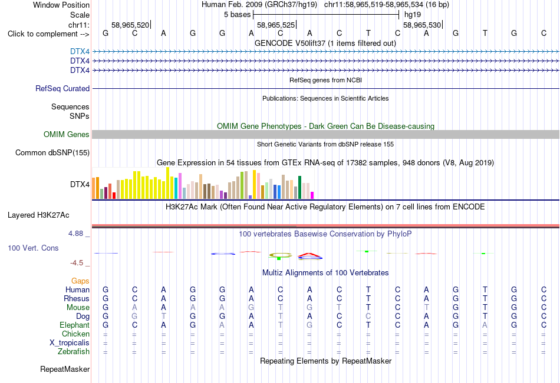Click 'Human Feb. 2009 (GRCh37/hg19)' assembly text
The height and width of the screenshot is (383, 560).
259,5
